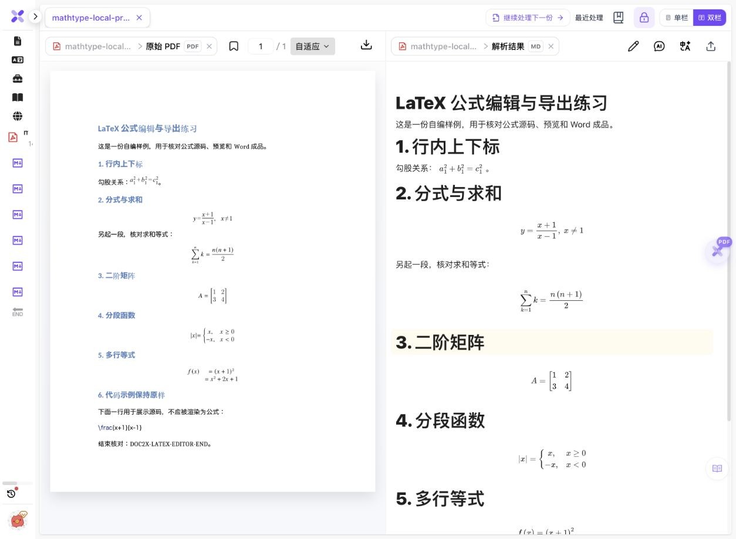Click the '5. 多行等式' heading in the result pane
This screenshot has height=539, width=736.
[x=440, y=499]
